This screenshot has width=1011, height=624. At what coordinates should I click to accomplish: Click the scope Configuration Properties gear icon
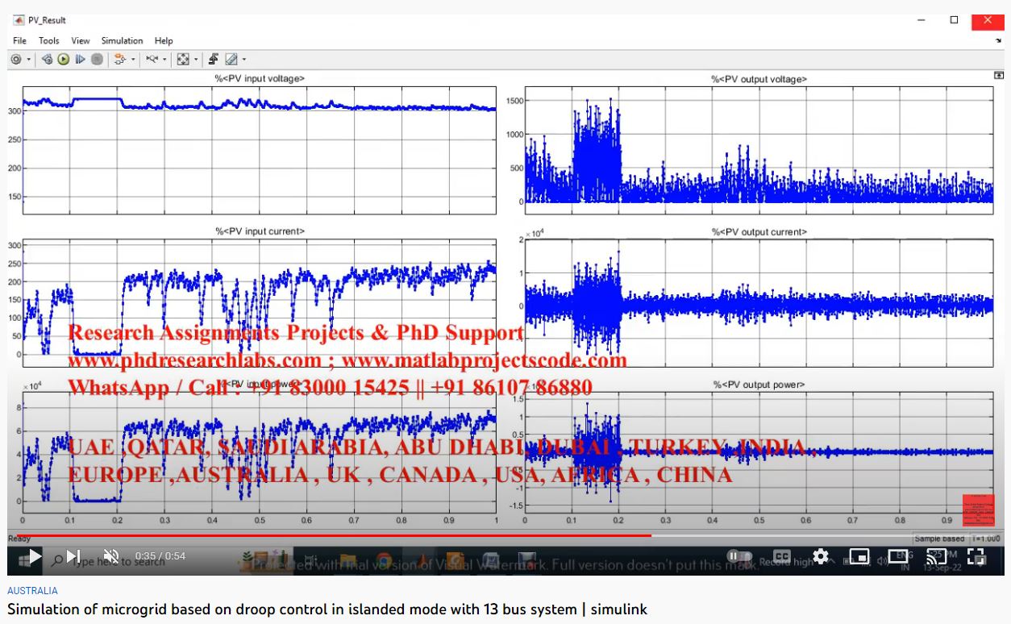click(16, 59)
